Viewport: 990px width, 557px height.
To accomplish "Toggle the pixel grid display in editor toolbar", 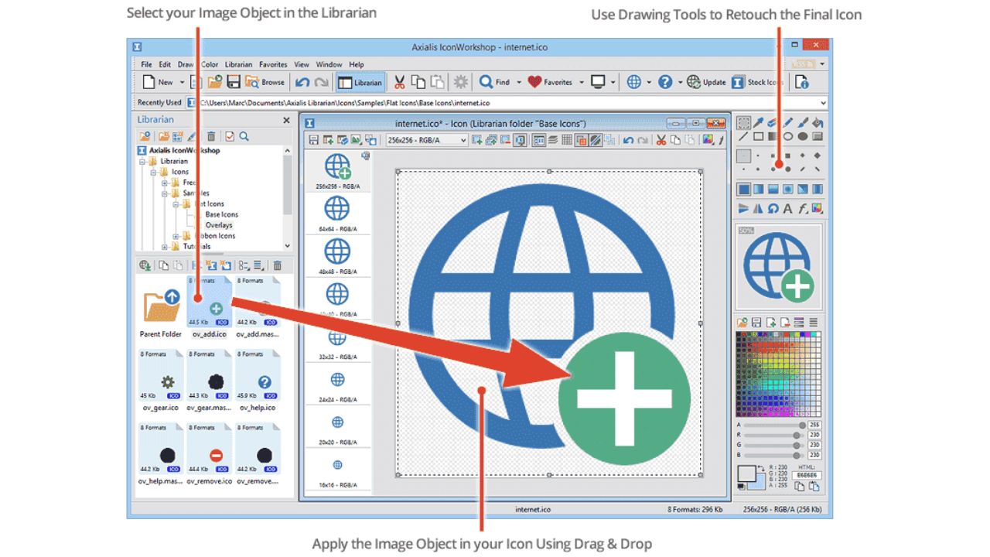I will 567,140.
